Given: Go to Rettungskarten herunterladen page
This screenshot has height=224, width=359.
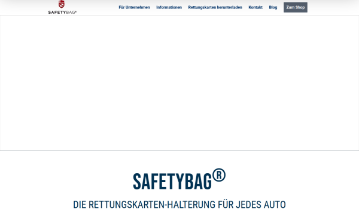Looking at the screenshot, I should coord(215,7).
